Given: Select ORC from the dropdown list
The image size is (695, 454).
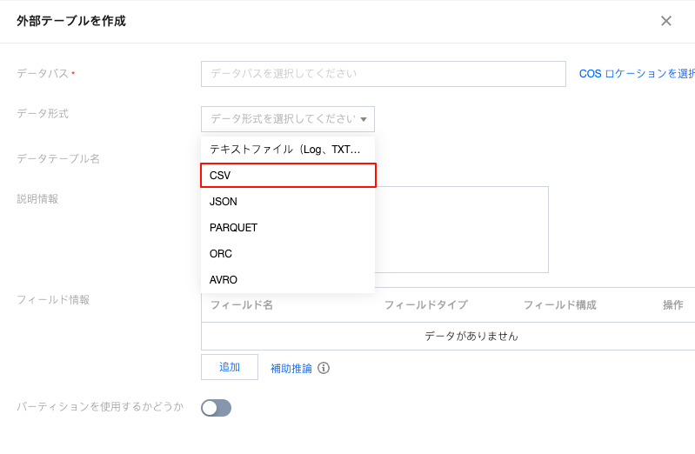Looking at the screenshot, I should point(288,254).
